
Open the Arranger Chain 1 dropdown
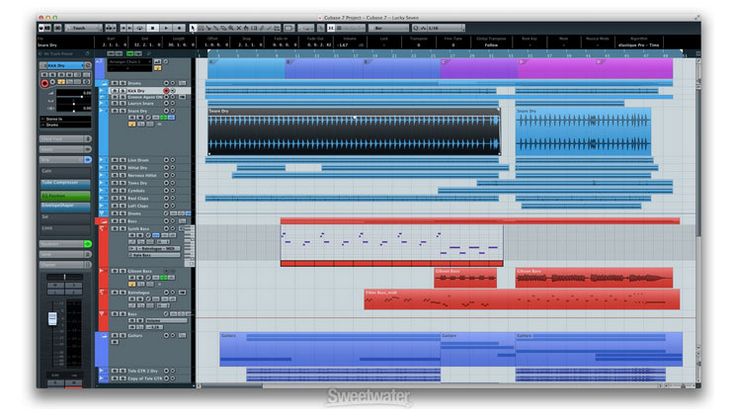pos(129,61)
